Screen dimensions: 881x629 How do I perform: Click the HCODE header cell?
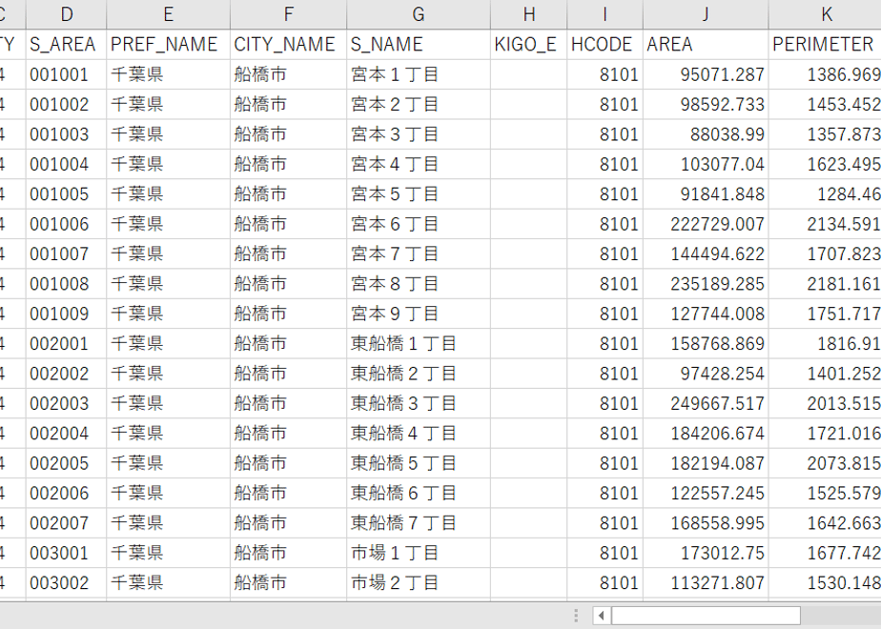pyautogui.click(x=605, y=45)
